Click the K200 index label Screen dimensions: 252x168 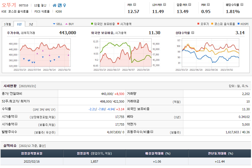(59, 11)
